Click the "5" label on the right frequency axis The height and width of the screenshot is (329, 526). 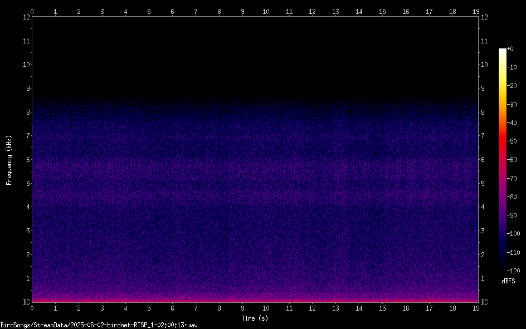click(483, 184)
